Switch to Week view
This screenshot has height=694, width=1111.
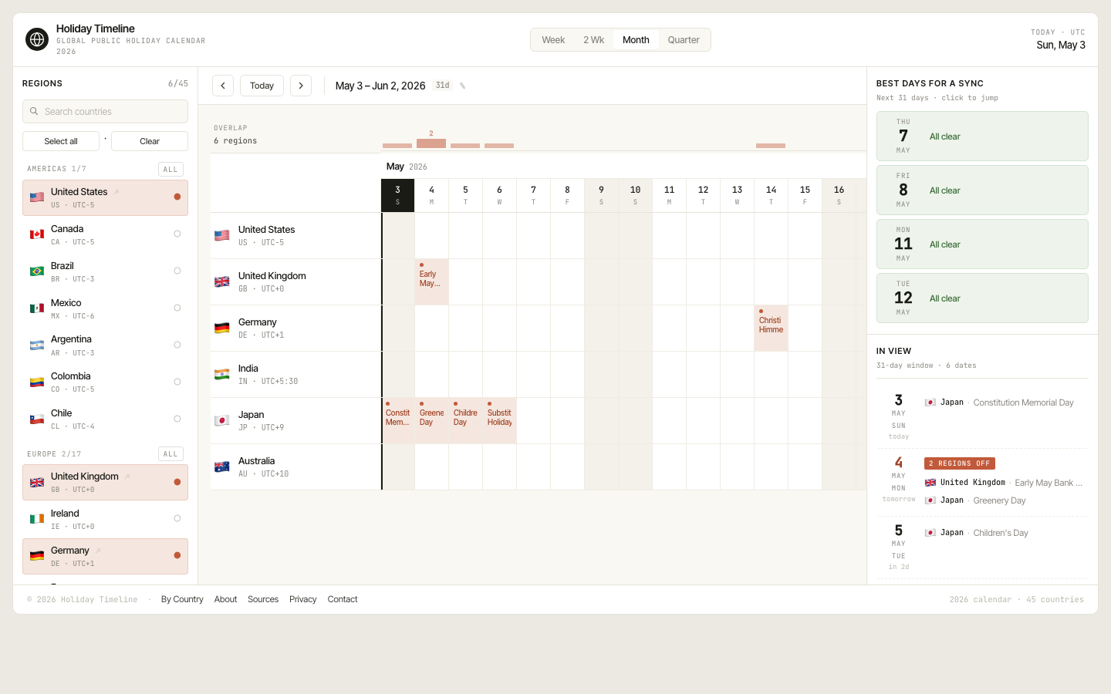tap(553, 40)
